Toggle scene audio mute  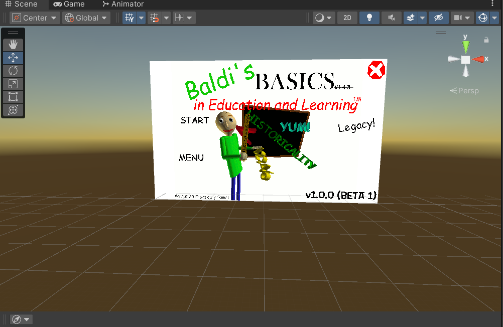tap(392, 18)
